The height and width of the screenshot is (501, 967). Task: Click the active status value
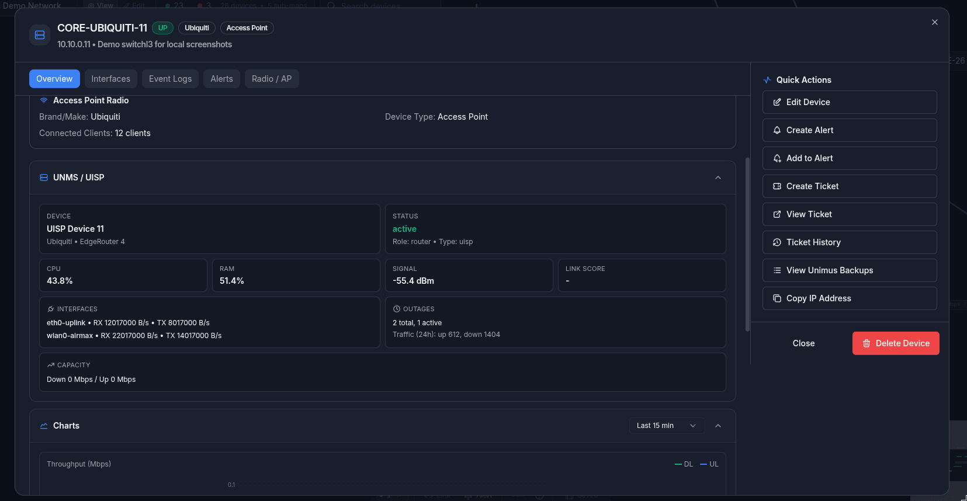pos(404,229)
